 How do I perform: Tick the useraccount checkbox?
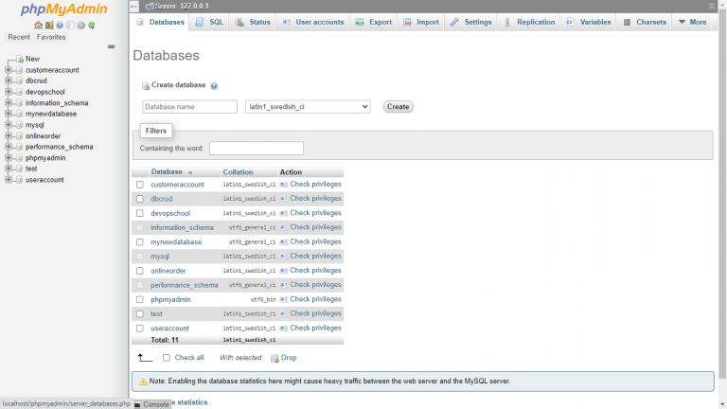point(139,329)
